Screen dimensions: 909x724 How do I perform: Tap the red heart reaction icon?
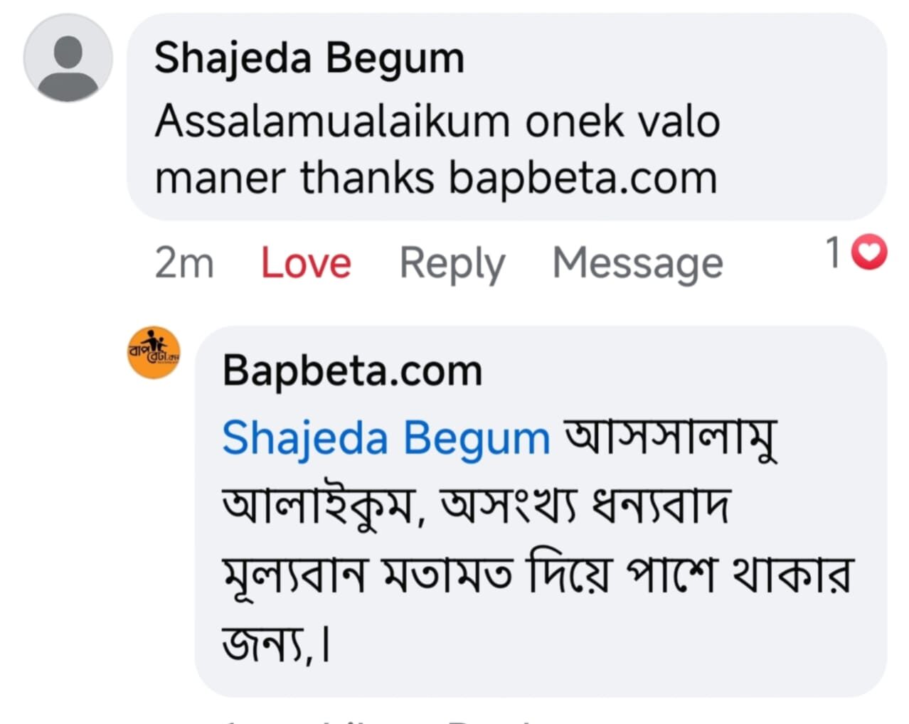tap(868, 252)
